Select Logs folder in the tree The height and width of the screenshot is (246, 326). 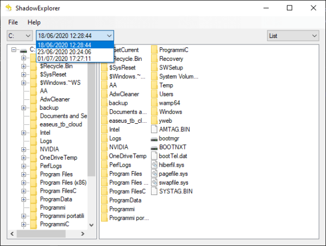[46, 141]
